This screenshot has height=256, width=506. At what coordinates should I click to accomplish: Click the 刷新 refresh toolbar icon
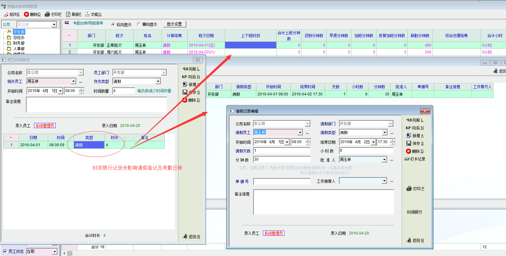click(68, 14)
